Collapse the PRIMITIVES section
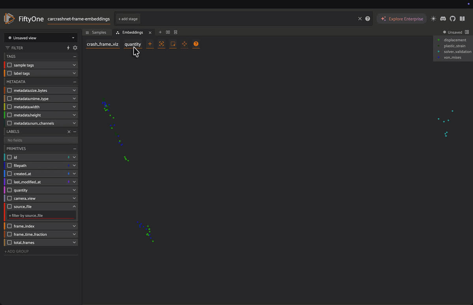473x305 pixels. click(74, 149)
